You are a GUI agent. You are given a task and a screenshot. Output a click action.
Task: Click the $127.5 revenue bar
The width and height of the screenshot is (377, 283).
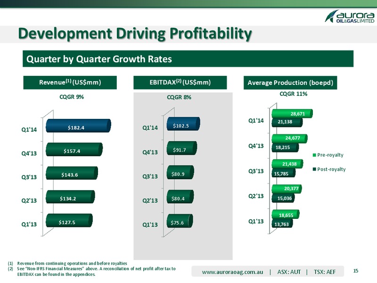(x=69, y=220)
